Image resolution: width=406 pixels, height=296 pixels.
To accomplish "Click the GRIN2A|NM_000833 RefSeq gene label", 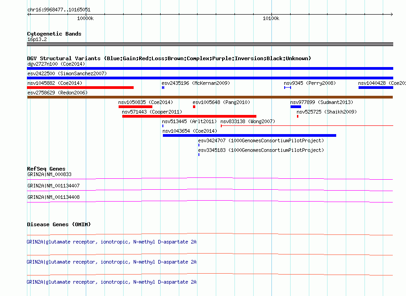I will point(49,174).
